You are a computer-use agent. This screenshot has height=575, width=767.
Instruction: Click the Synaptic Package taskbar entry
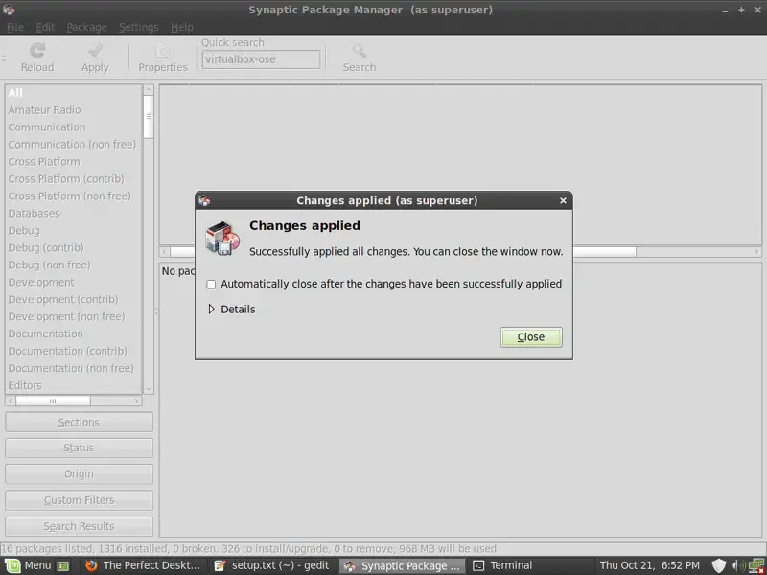(402, 565)
